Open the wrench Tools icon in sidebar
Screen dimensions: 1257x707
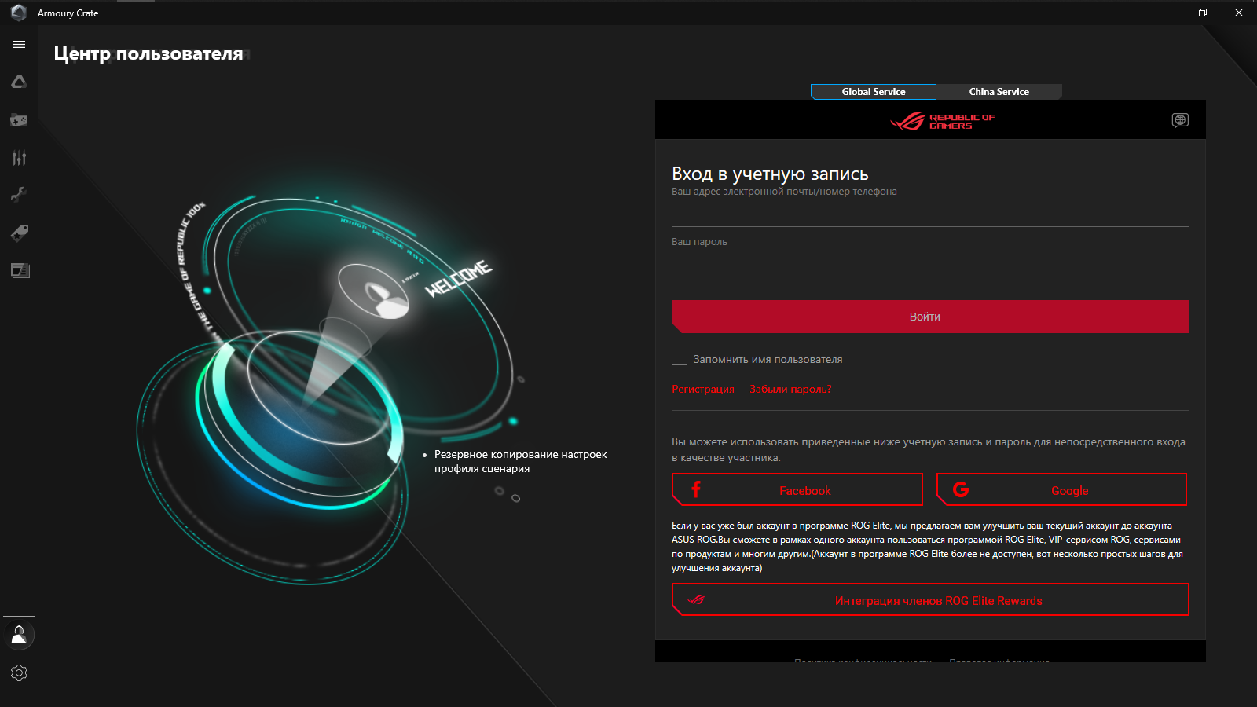pos(19,195)
